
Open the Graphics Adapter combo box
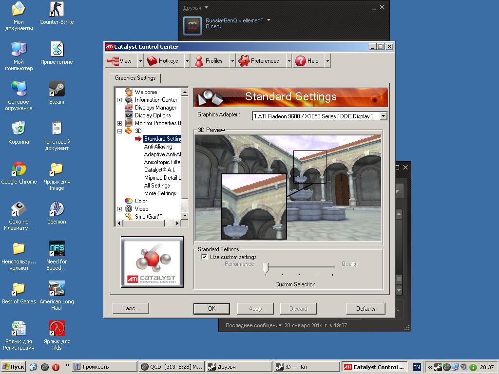[x=320, y=116]
